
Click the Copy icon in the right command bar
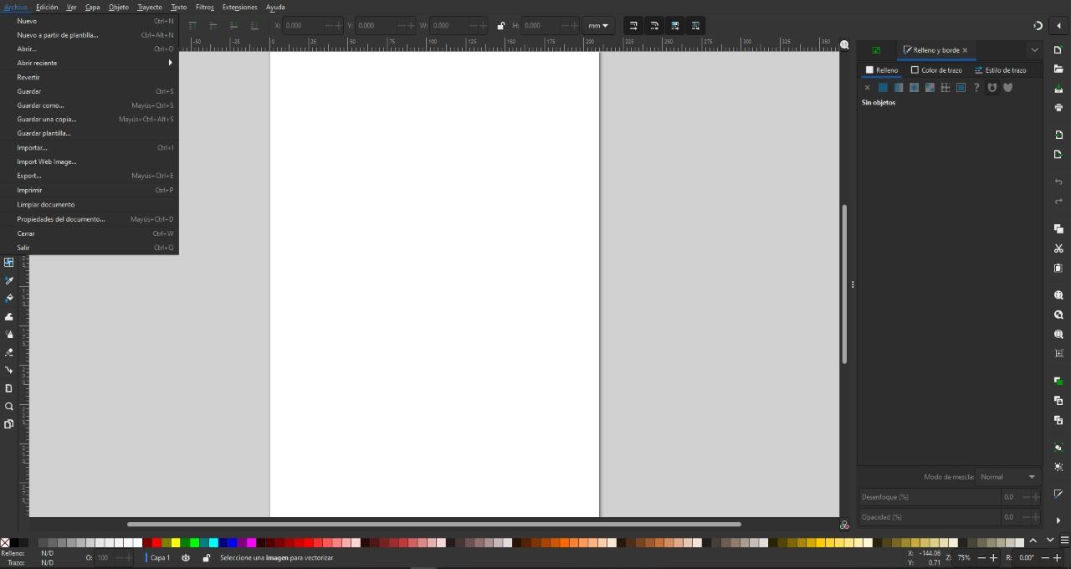pos(1058,228)
